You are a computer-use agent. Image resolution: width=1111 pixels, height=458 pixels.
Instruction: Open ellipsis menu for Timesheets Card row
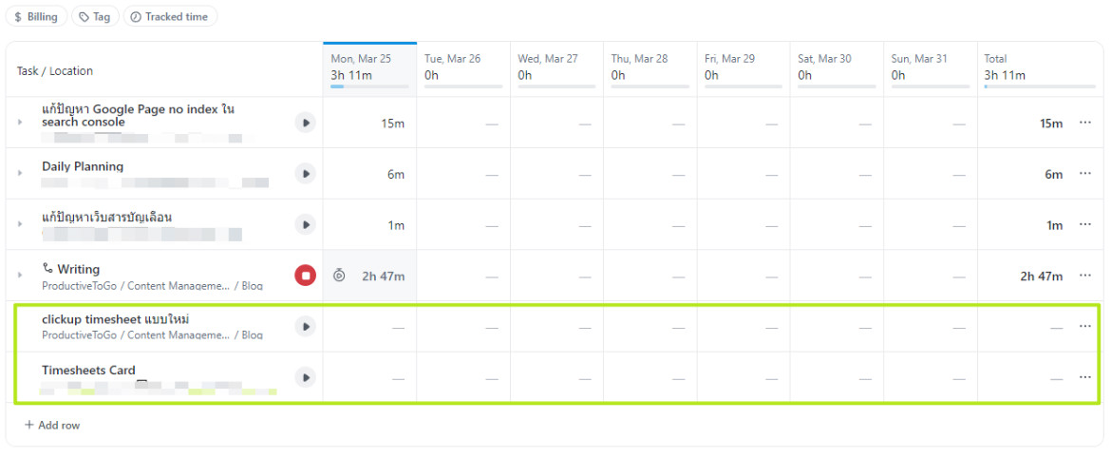tap(1084, 377)
